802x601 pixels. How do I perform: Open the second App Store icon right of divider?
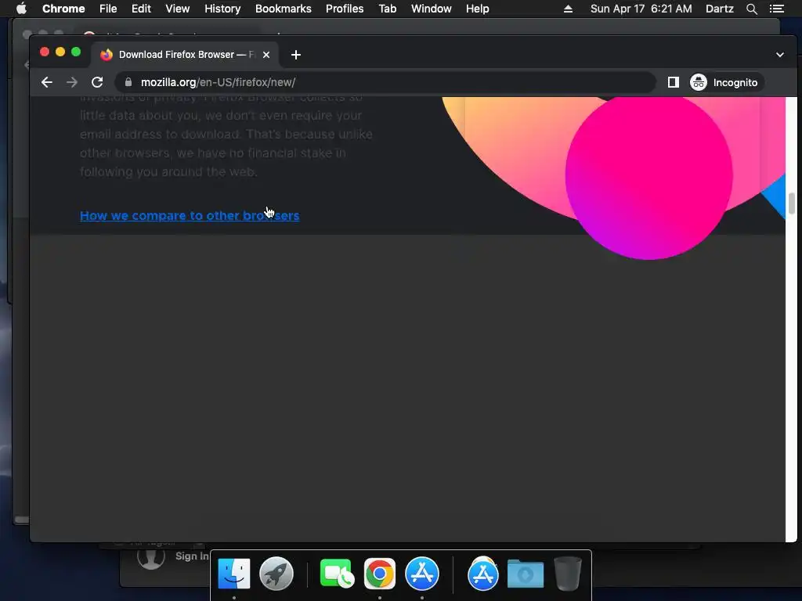(482, 574)
